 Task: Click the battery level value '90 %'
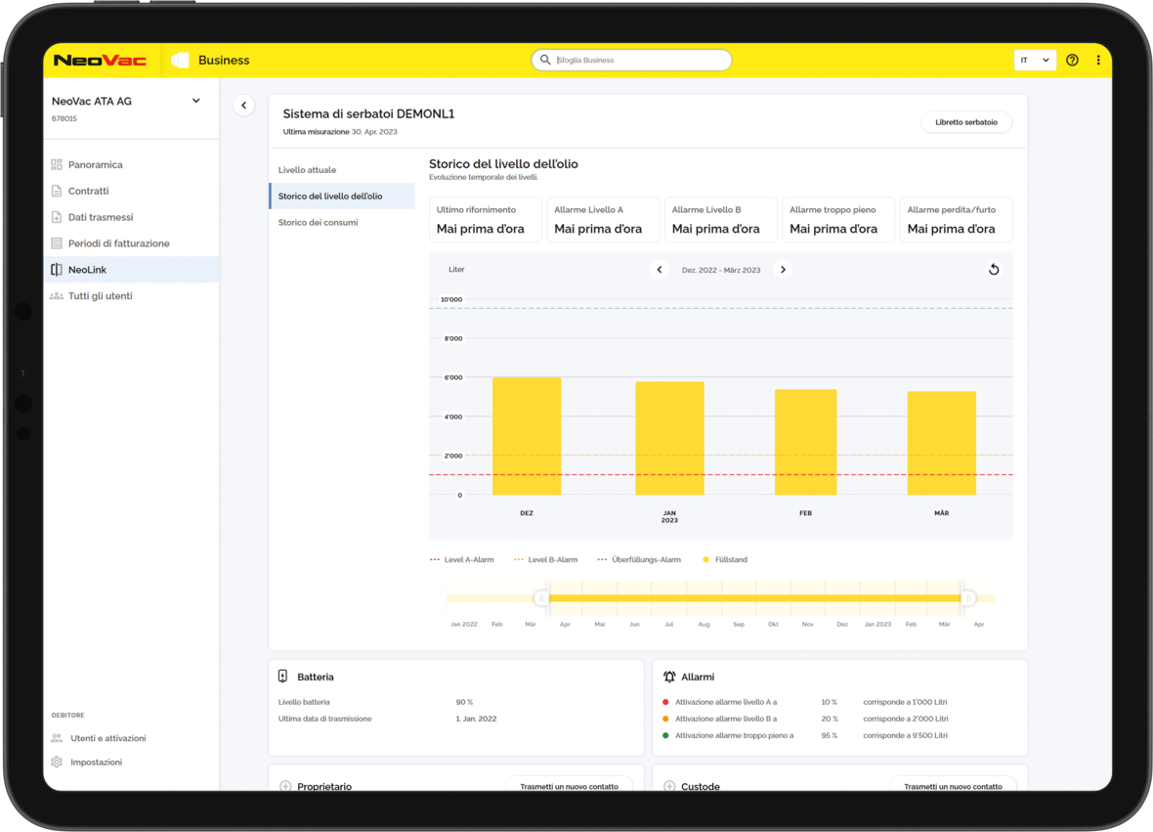coord(465,703)
